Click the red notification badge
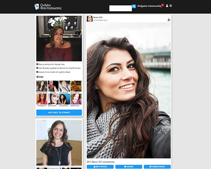Image resolution: width=211 pixels, height=169 pixels. pos(163,5)
